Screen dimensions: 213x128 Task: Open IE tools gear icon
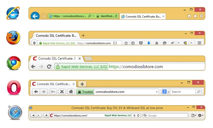point(201,16)
